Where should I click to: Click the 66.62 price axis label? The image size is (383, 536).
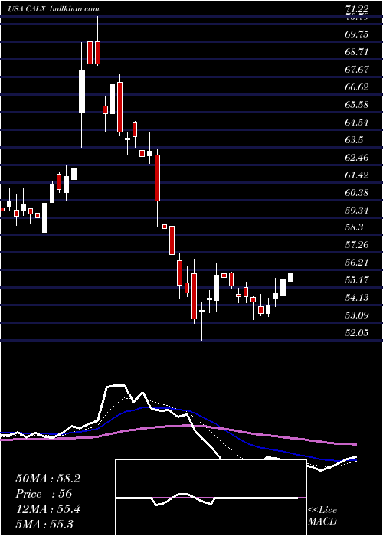pos(357,87)
